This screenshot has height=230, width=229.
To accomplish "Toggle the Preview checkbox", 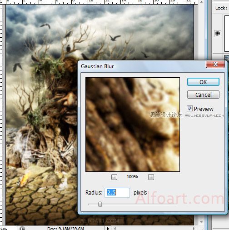I will 189,109.
